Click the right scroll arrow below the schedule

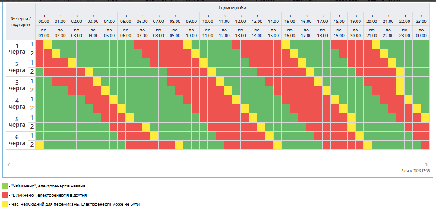(x=426, y=165)
